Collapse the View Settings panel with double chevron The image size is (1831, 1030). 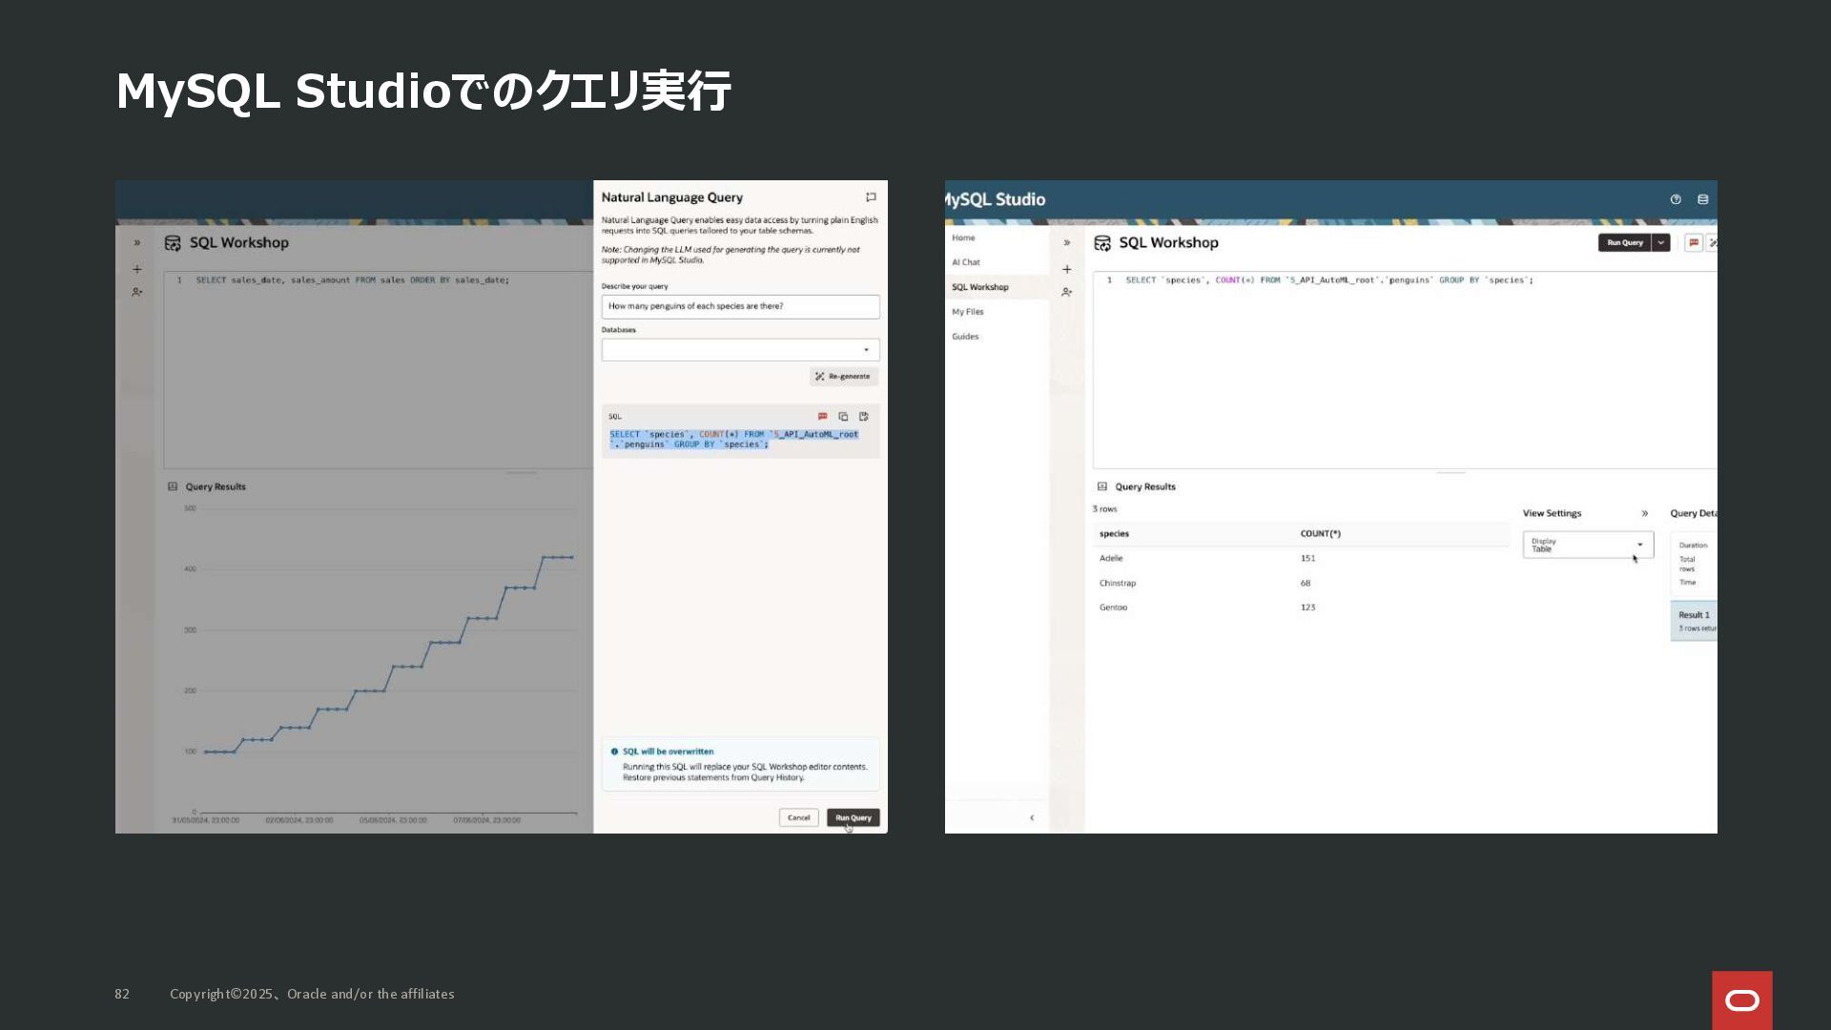pos(1644,513)
